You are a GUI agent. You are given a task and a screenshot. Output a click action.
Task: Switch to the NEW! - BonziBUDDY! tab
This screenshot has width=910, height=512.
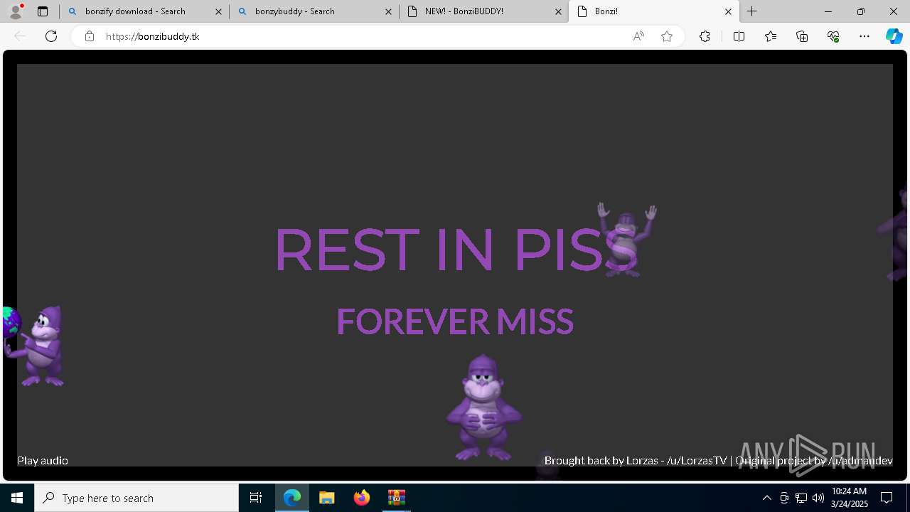click(x=483, y=11)
